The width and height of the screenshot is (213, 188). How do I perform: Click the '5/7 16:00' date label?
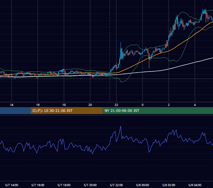[38, 185]
